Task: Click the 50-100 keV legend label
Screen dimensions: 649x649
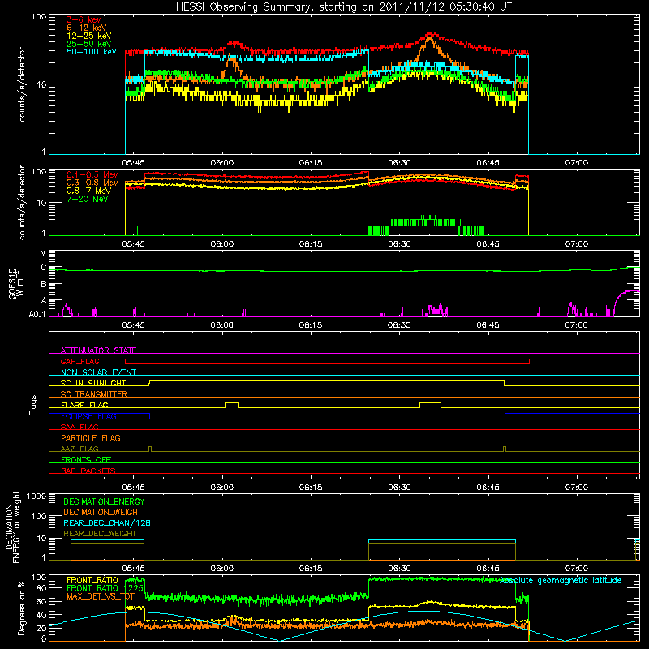Action: [92, 52]
